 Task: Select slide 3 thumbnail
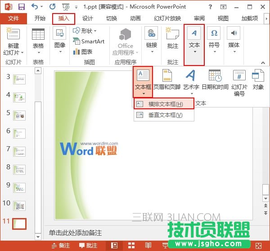point(19,79)
